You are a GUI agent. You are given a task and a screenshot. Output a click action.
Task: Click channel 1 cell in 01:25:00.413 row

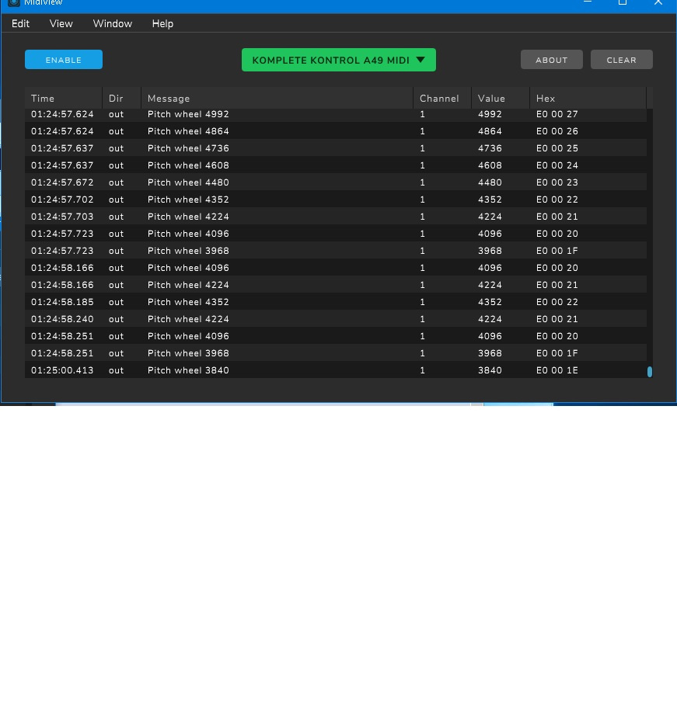tap(422, 370)
